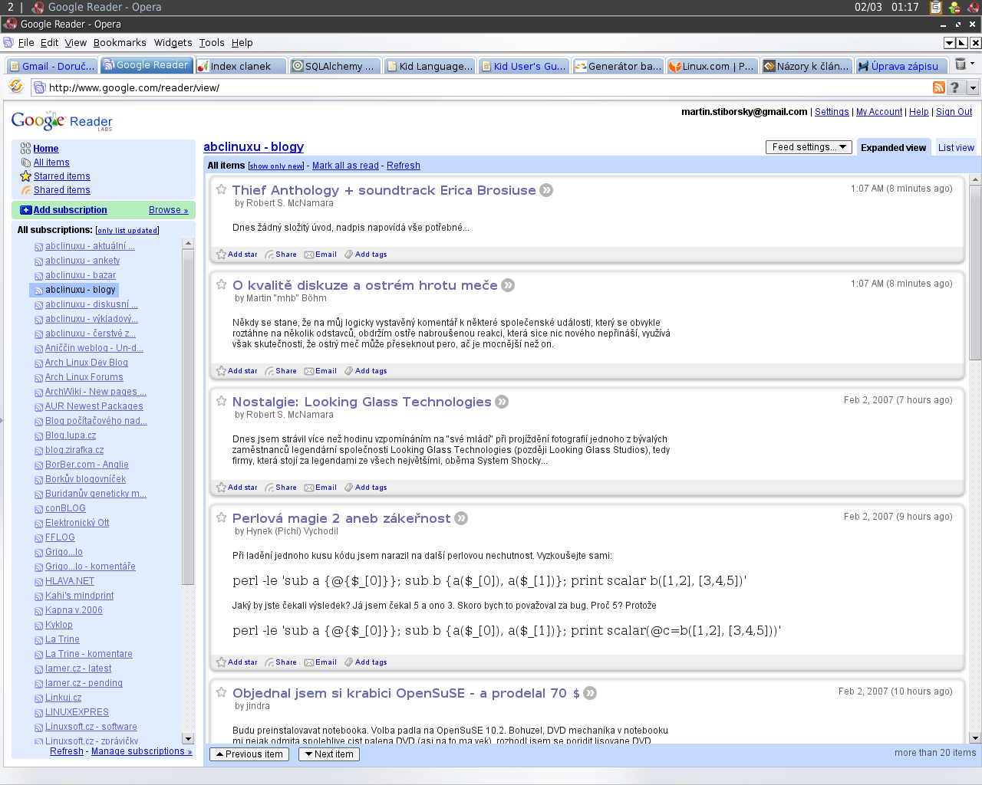
Task: Open Manage subscriptions link
Action: point(142,751)
